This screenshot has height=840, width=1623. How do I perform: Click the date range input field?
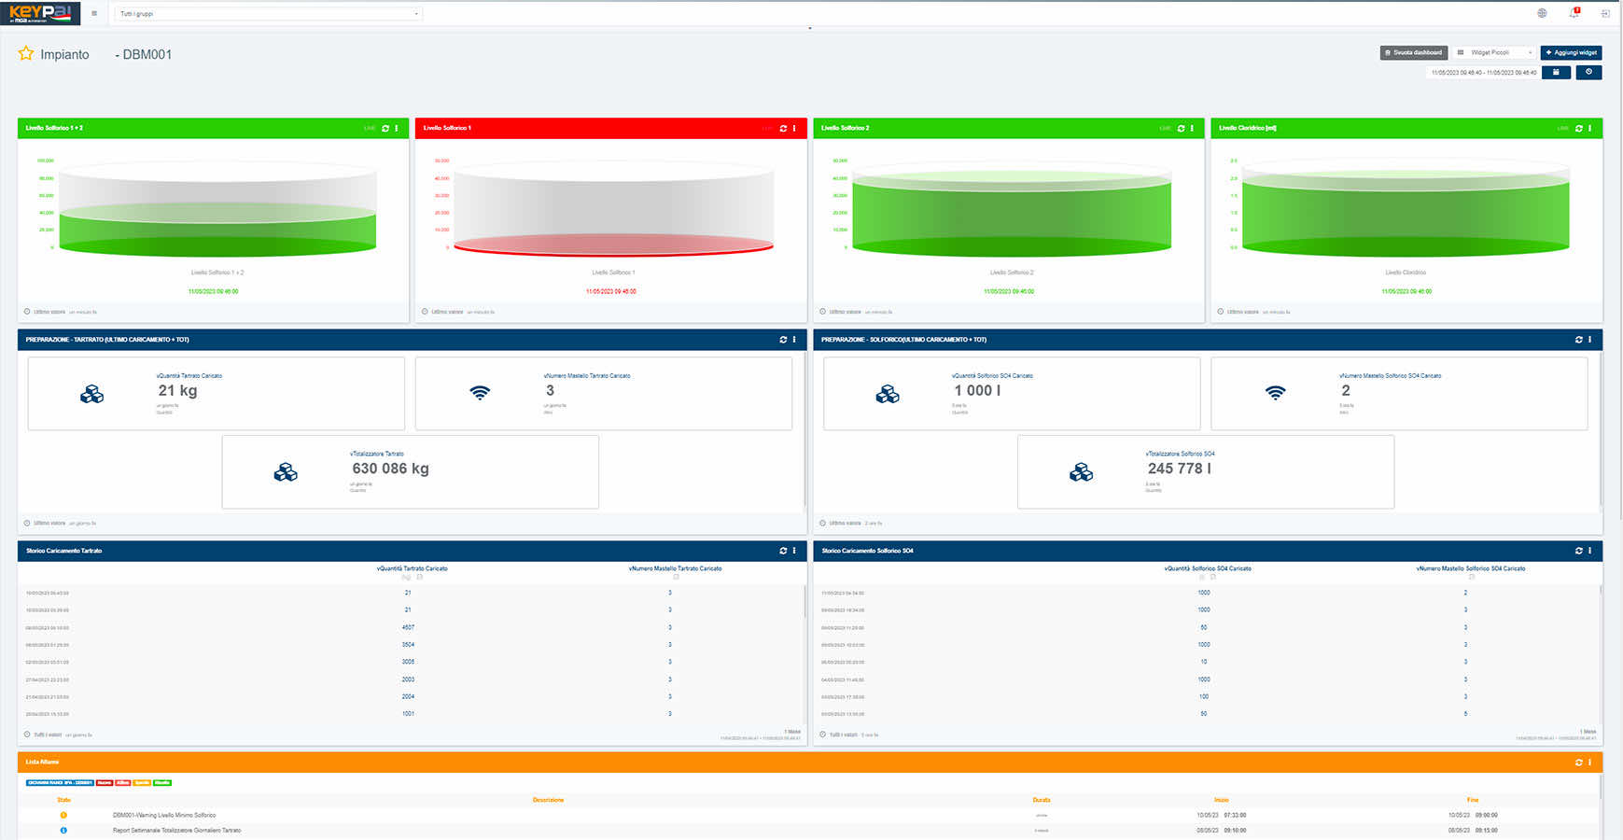(1483, 72)
